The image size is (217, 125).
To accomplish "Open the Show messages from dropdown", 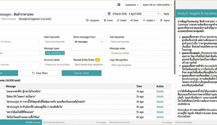I will pos(89,42).
